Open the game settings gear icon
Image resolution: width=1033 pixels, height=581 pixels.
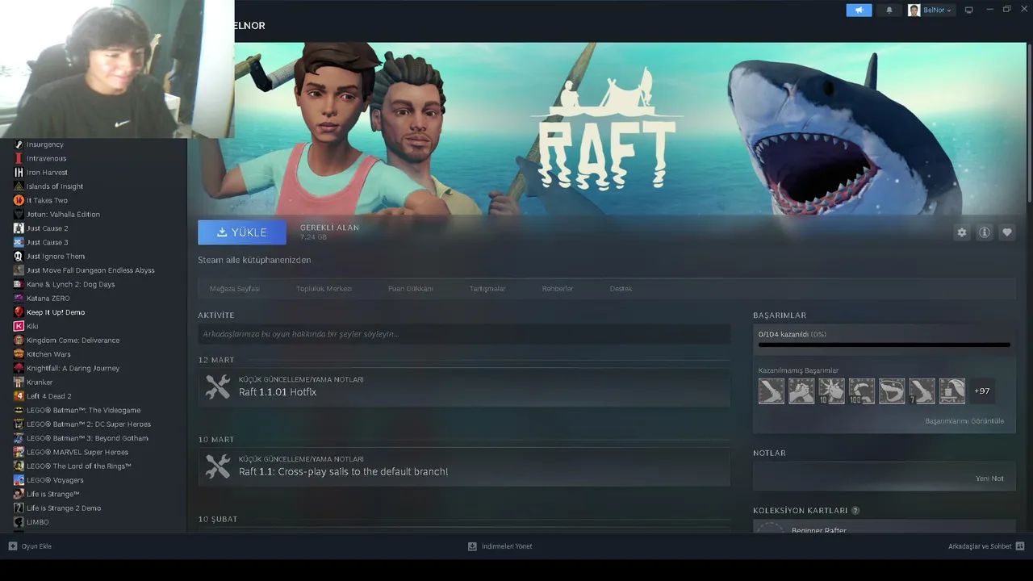point(962,232)
